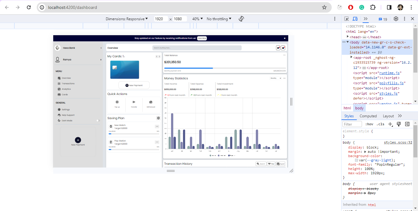The width and height of the screenshot is (418, 211).
Task: Click Transaction History Export button
Action: (x=281, y=164)
